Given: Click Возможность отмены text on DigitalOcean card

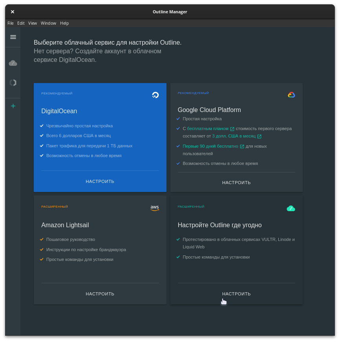Looking at the screenshot, I should point(84,156).
